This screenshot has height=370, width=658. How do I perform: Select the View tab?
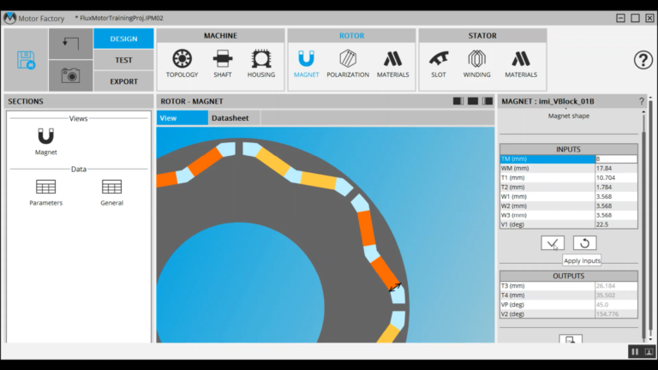[x=182, y=118]
